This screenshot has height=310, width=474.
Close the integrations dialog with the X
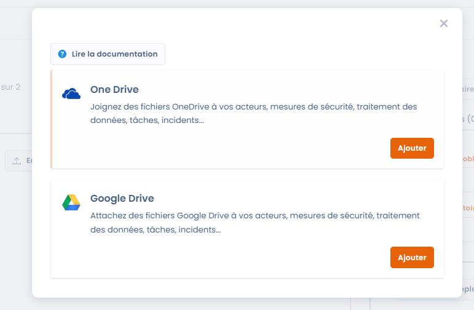tap(444, 23)
